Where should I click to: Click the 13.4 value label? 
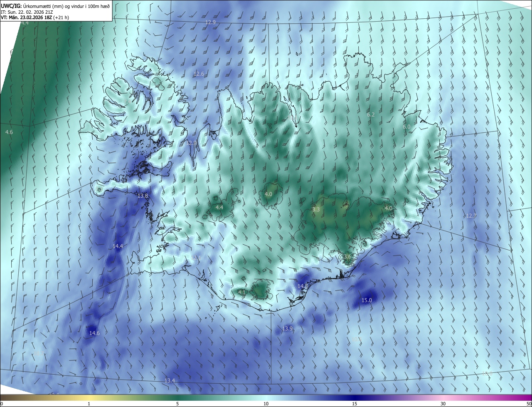click(170, 380)
